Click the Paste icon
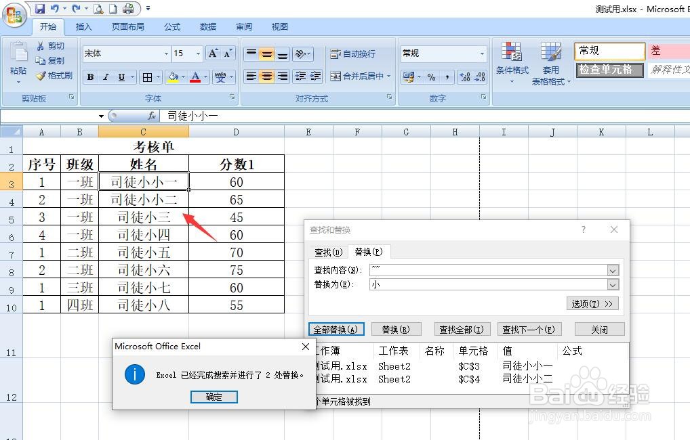The image size is (690, 440). (18, 53)
